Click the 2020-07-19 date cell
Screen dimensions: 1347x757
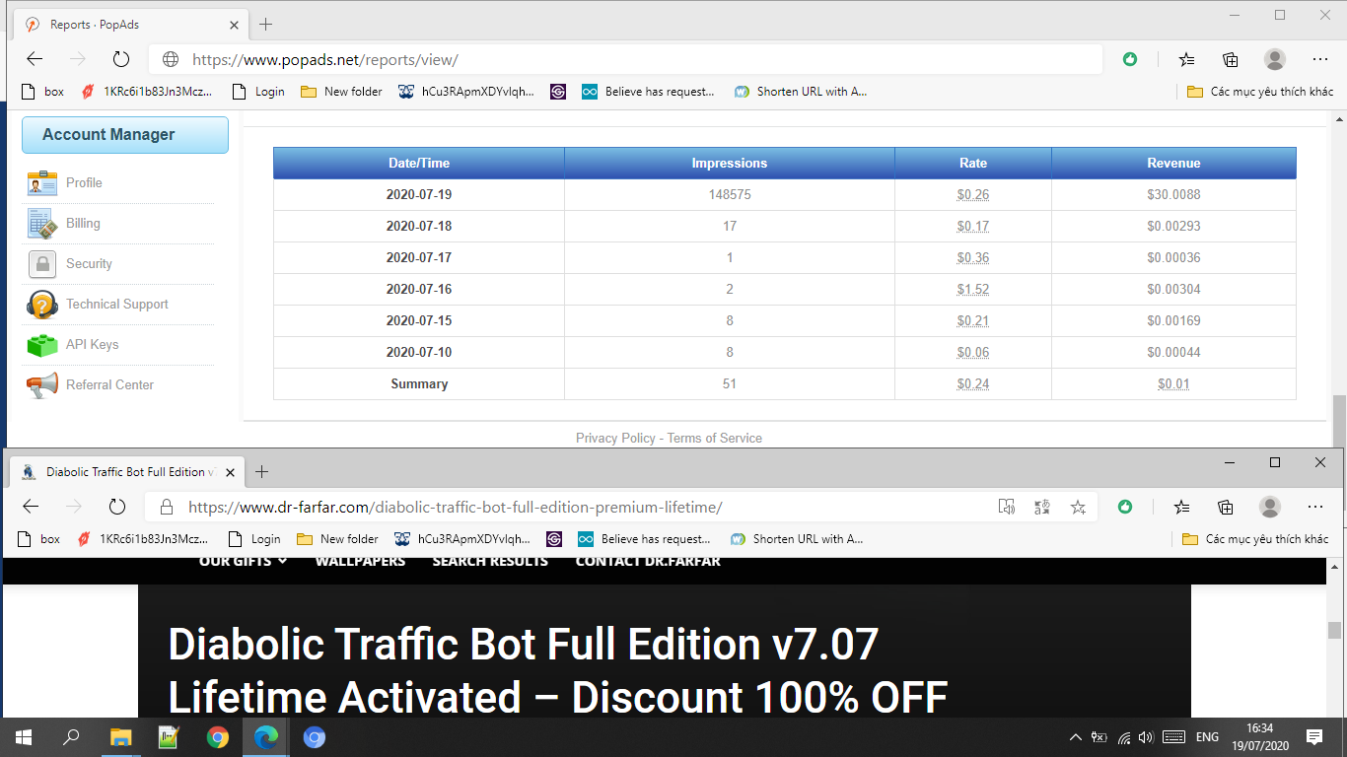419,195
